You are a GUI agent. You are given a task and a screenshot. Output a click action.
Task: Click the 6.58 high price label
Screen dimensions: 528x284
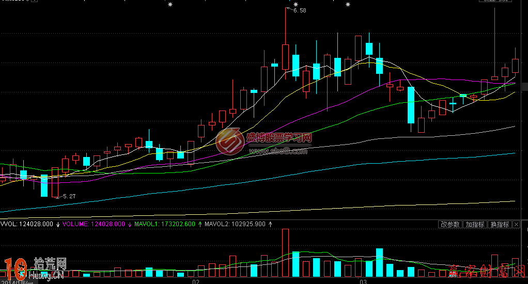point(300,10)
